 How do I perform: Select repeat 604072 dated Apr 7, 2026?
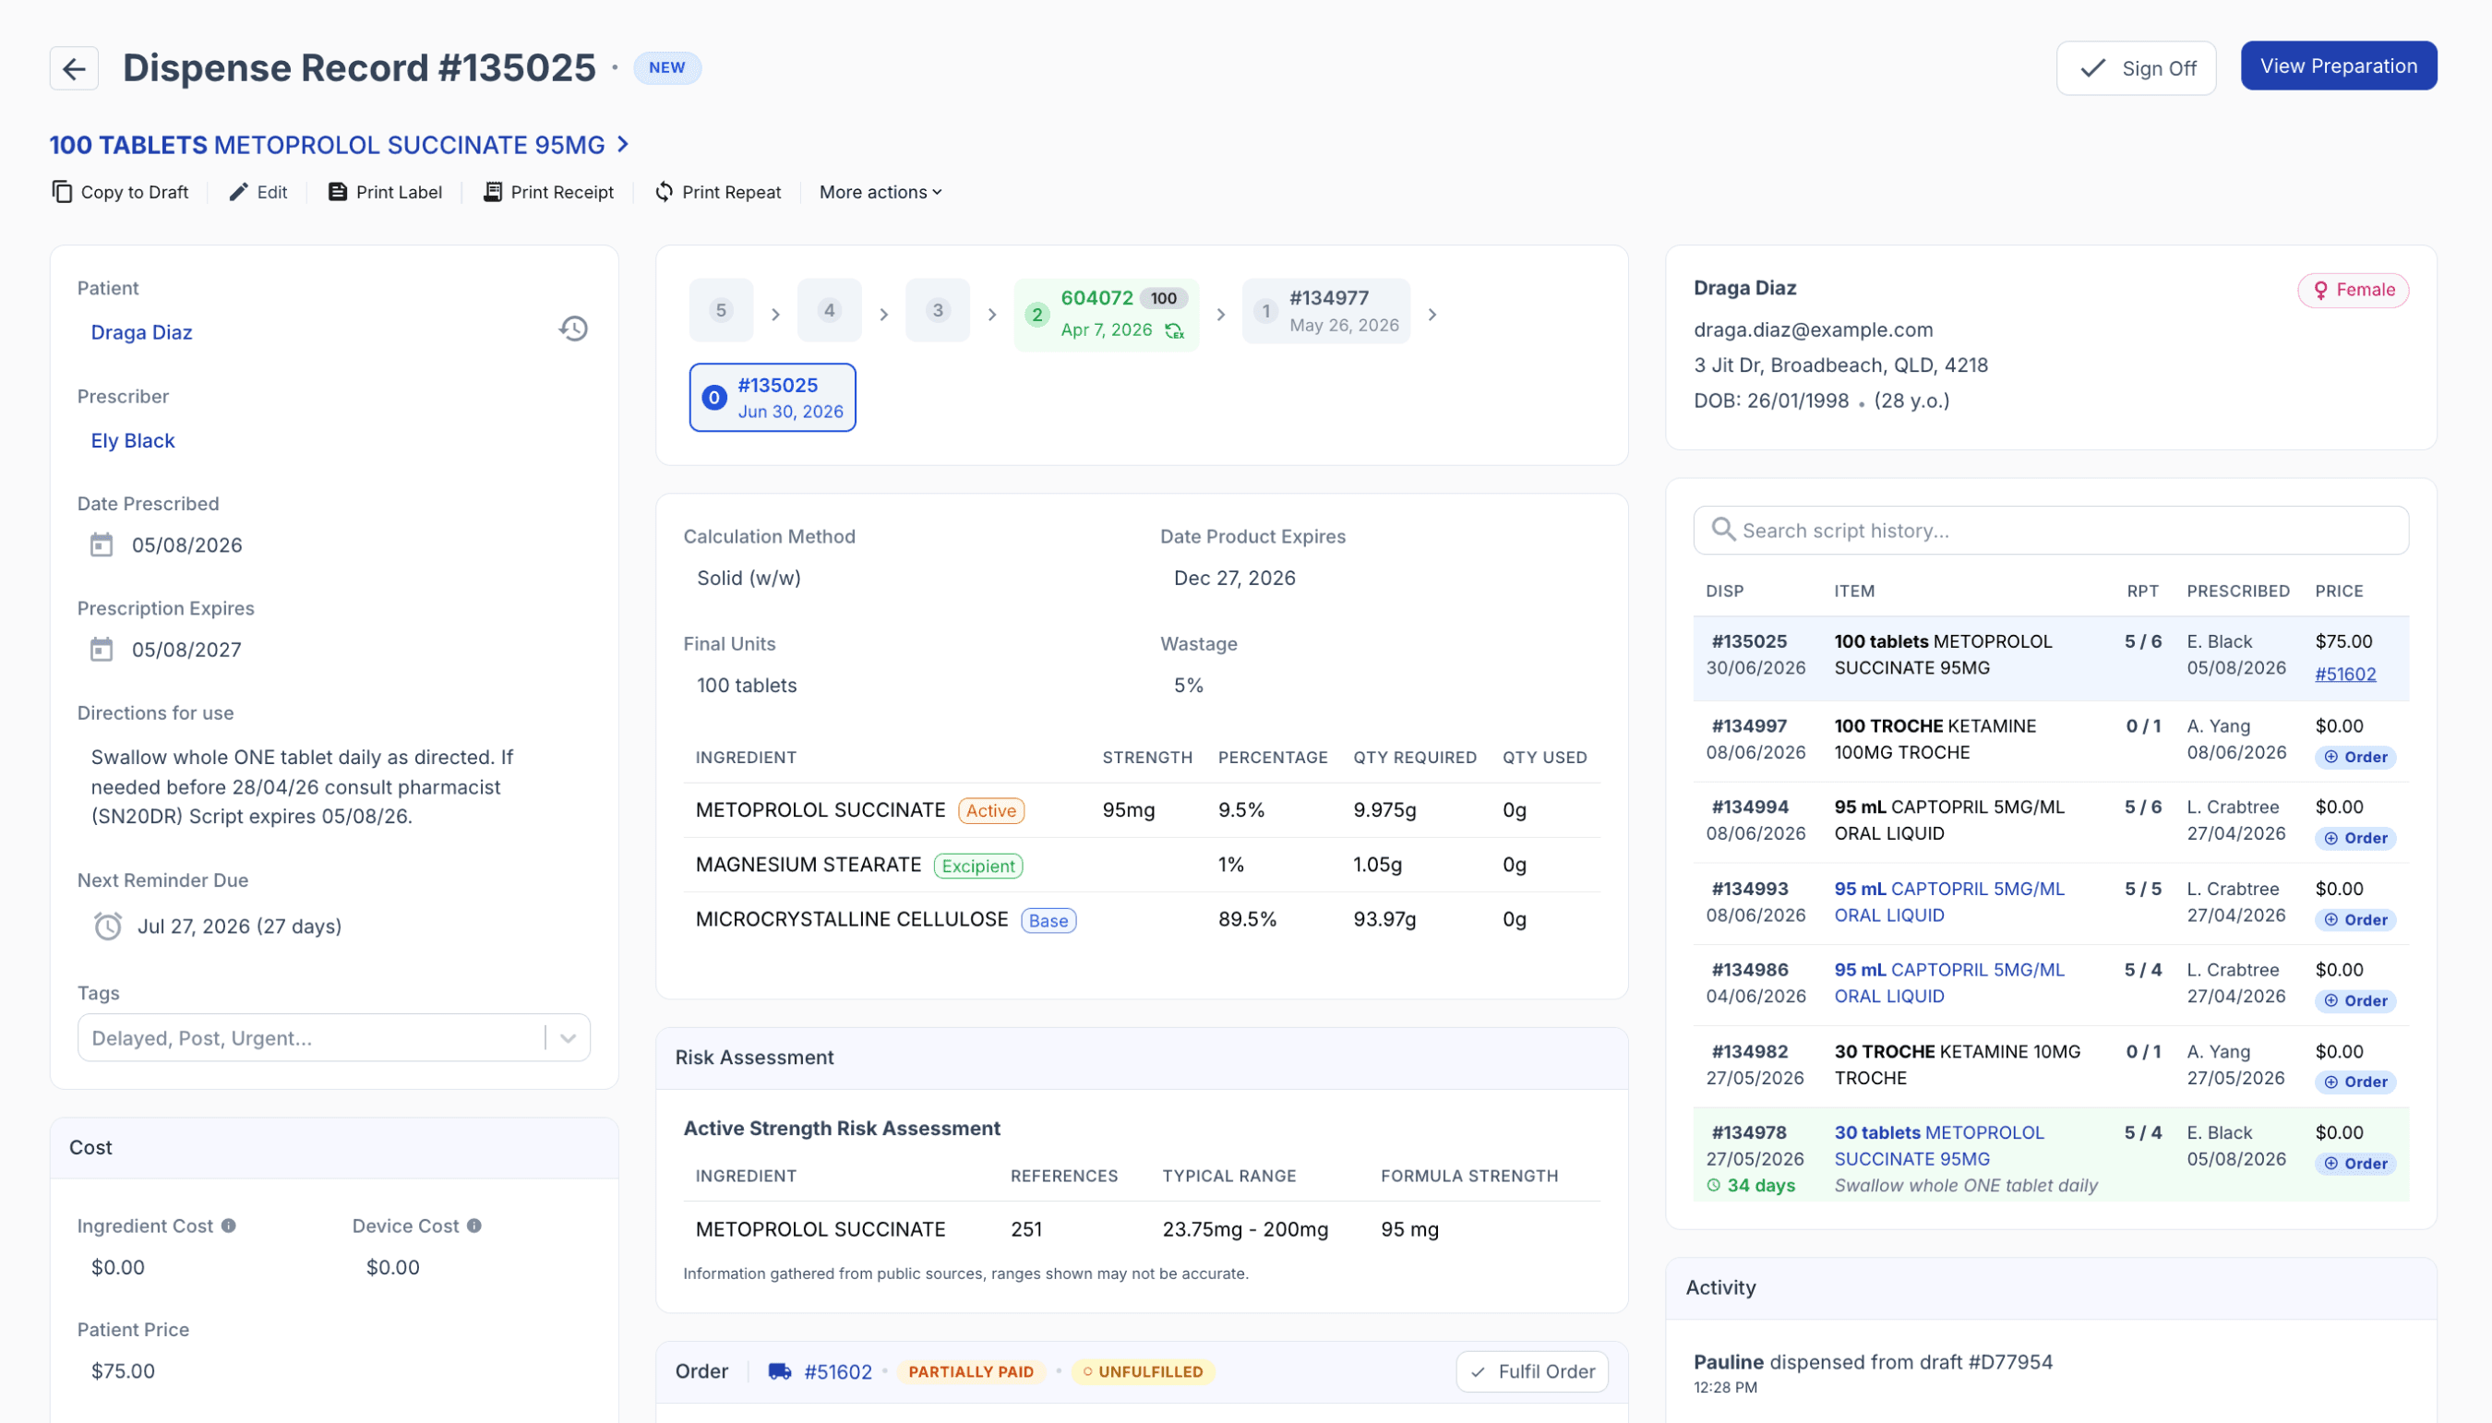1107,314
